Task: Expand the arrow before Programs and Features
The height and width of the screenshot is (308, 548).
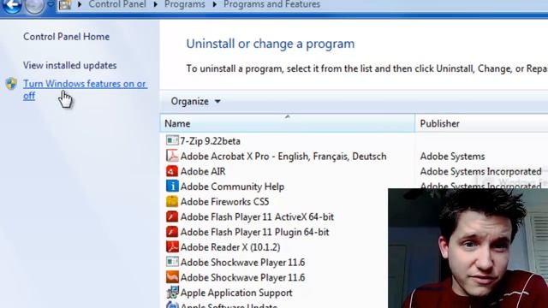Action: coord(215,5)
